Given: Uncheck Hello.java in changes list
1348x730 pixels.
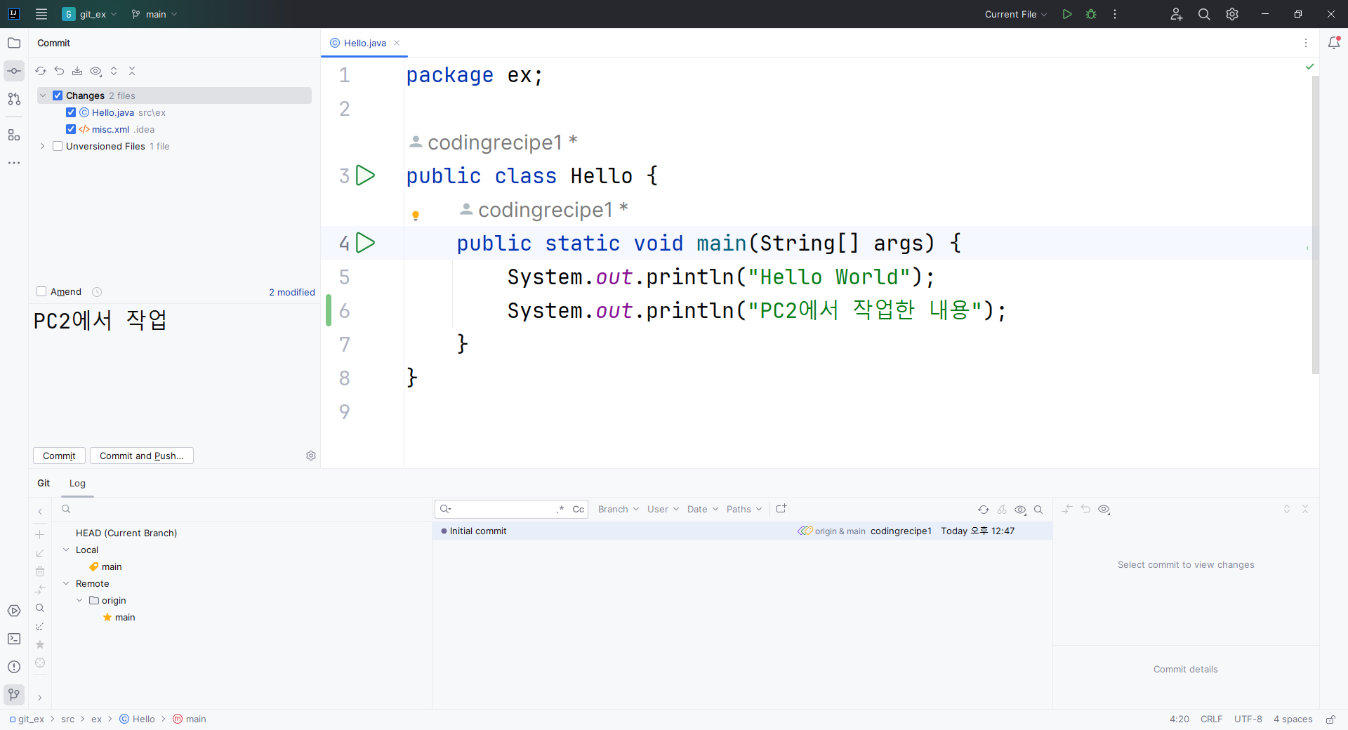Looking at the screenshot, I should (71, 112).
